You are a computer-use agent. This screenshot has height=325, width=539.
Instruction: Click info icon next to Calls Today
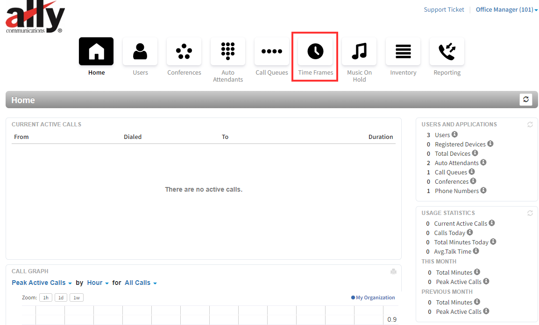tap(470, 232)
